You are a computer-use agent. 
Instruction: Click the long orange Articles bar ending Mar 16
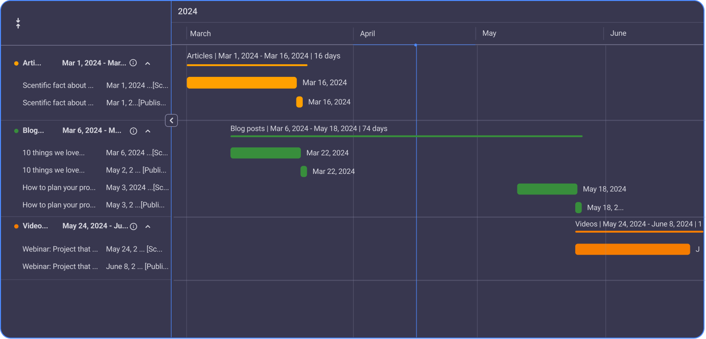[242, 83]
